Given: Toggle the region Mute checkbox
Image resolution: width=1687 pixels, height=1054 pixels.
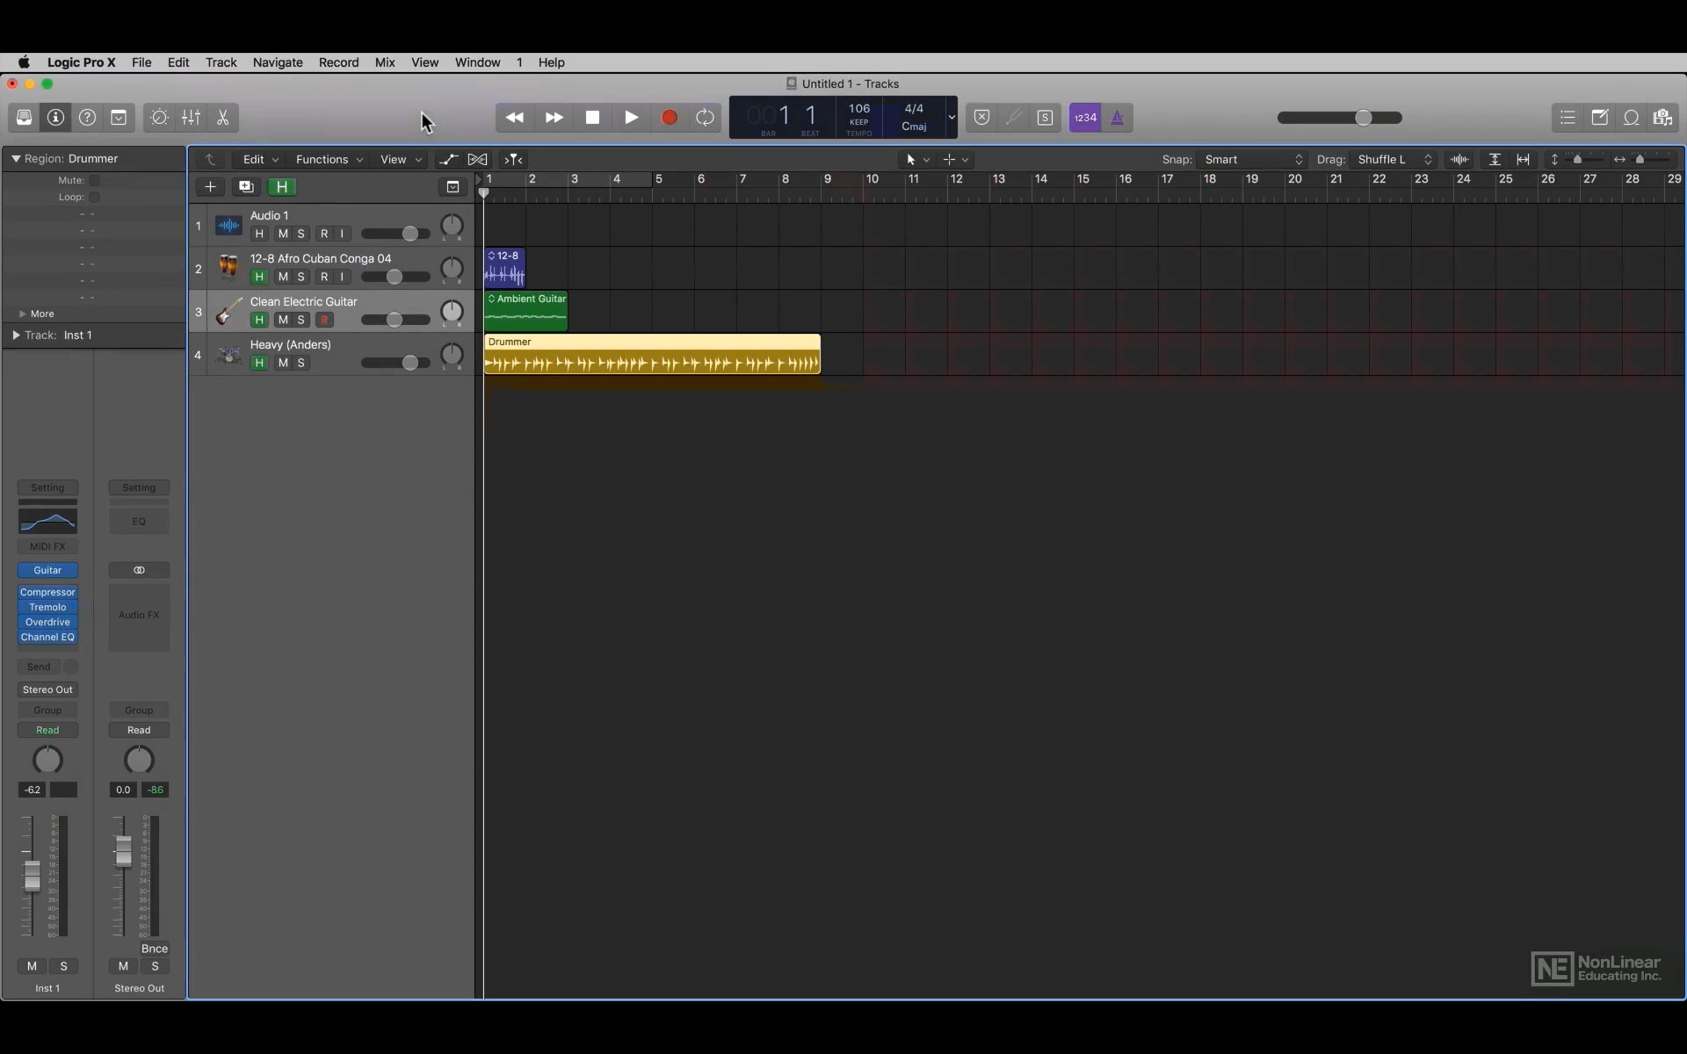Looking at the screenshot, I should click(95, 180).
